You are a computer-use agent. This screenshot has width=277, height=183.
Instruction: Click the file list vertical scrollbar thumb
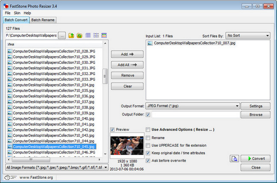coord(105,76)
